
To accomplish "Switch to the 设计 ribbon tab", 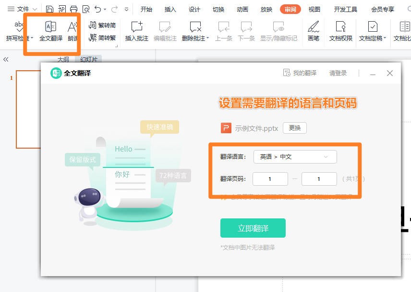I will click(x=194, y=10).
